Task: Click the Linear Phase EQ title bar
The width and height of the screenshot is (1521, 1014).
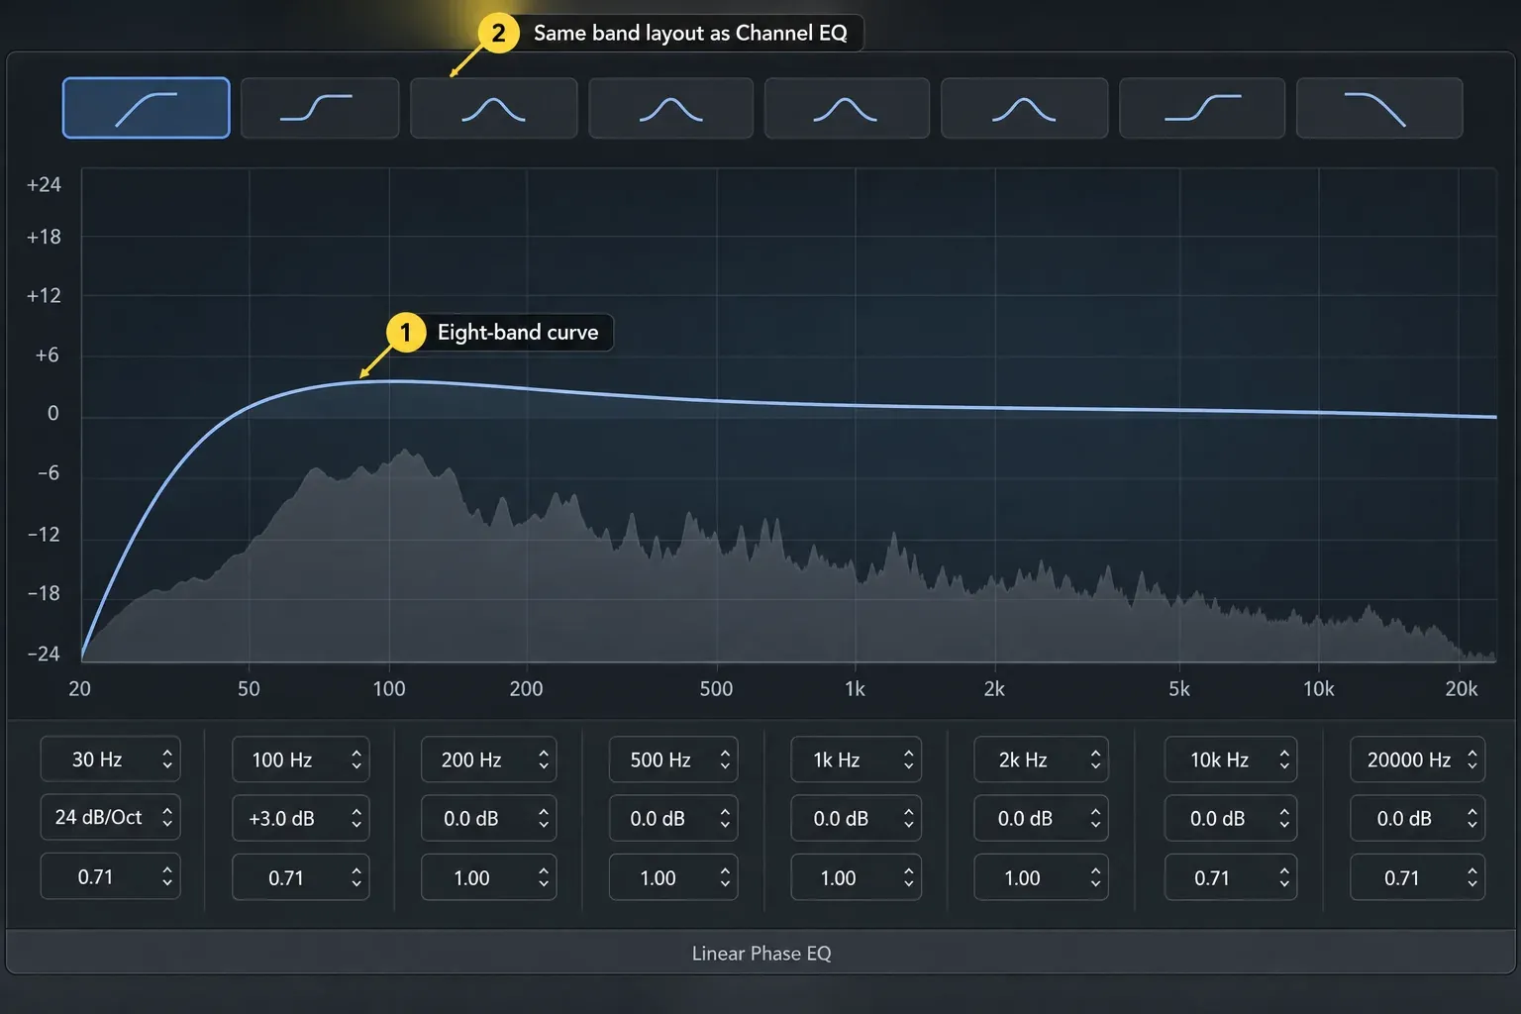Action: pos(760,953)
